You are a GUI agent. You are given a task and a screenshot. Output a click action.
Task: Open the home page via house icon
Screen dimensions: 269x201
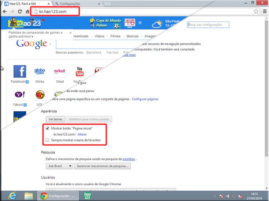(x=27, y=12)
